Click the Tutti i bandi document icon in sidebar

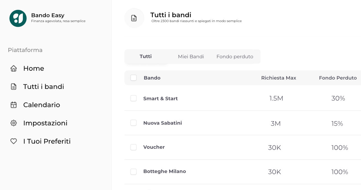(14, 87)
